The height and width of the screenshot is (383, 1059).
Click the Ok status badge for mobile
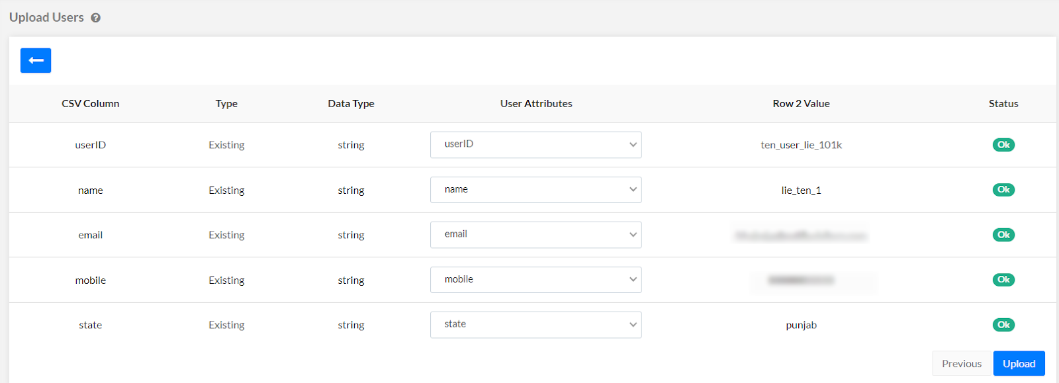[1003, 280]
